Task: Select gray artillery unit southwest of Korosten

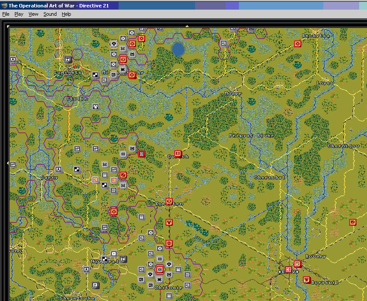Action: click(x=141, y=217)
